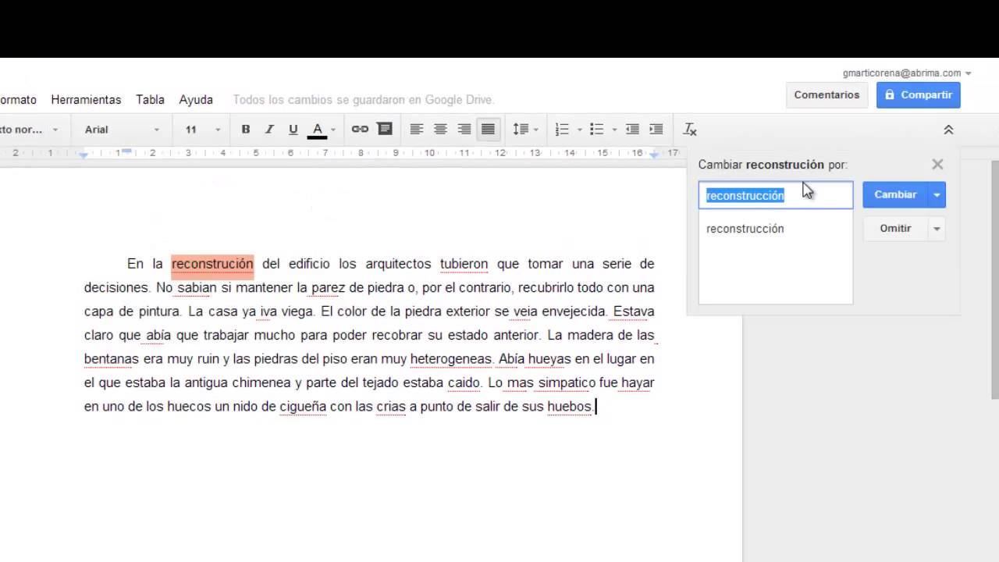Clear formatting with the Tx icon
999x562 pixels.
point(689,129)
